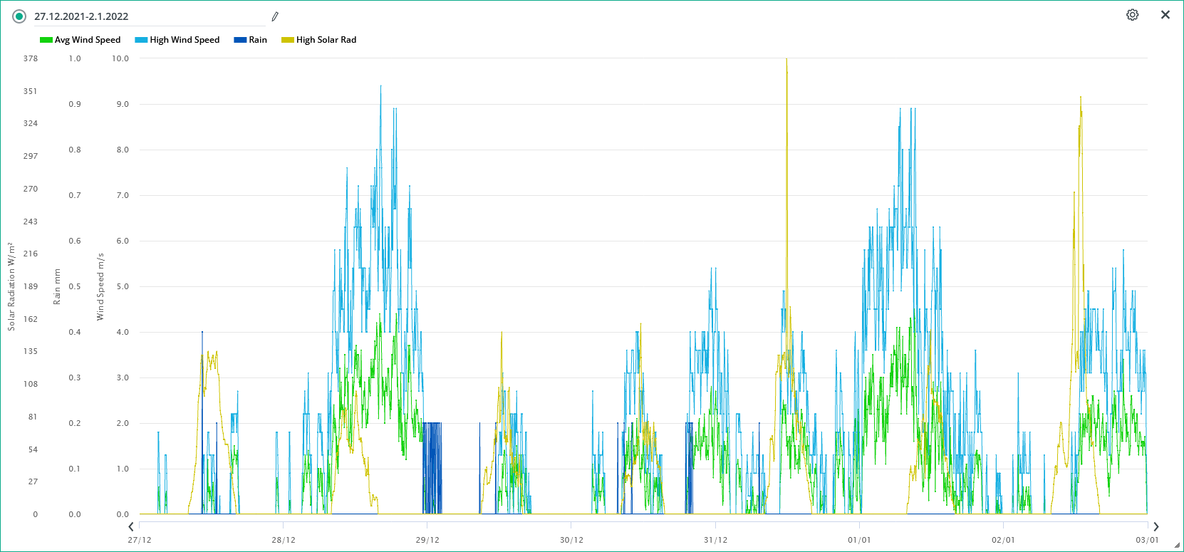Grab the resize handle in bottom-right corner
The width and height of the screenshot is (1184, 552).
click(x=1177, y=545)
